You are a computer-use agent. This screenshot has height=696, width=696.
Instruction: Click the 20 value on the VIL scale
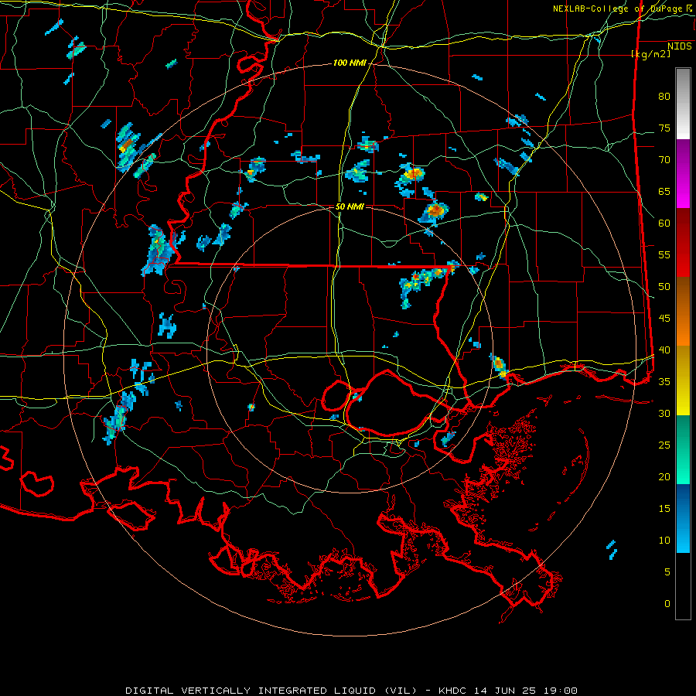(x=664, y=476)
